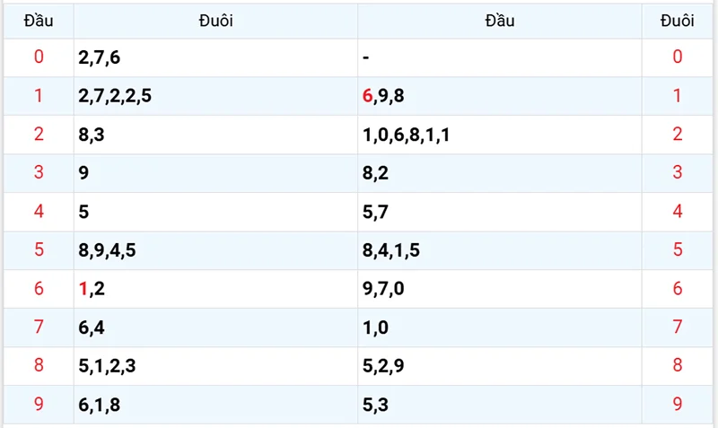Screen dimensions: 718x428
Task: Click the cell showing 1,2 with red 1
Action: point(92,289)
